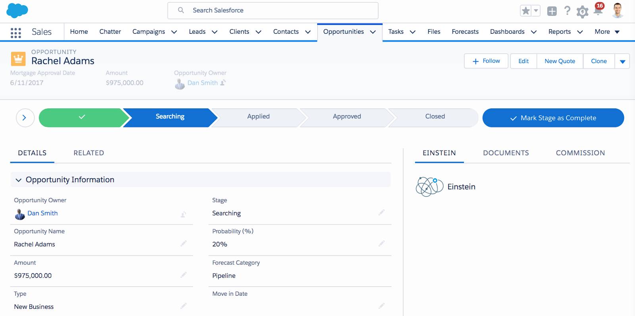Click the opportunity crown icon

pos(18,59)
